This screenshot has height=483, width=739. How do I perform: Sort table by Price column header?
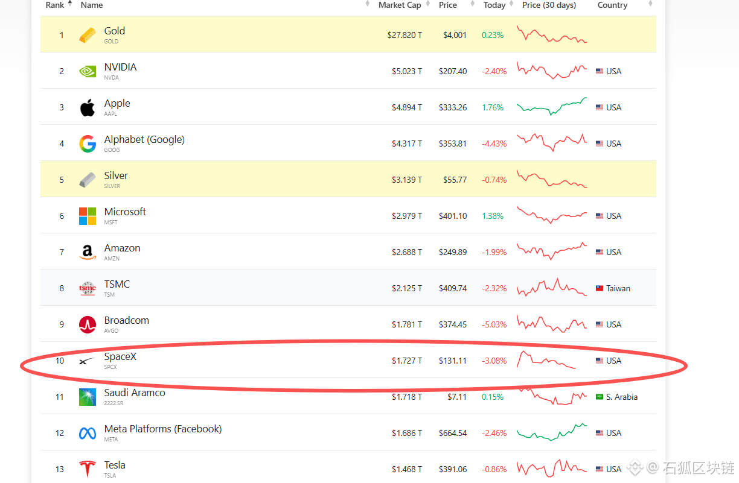[448, 5]
